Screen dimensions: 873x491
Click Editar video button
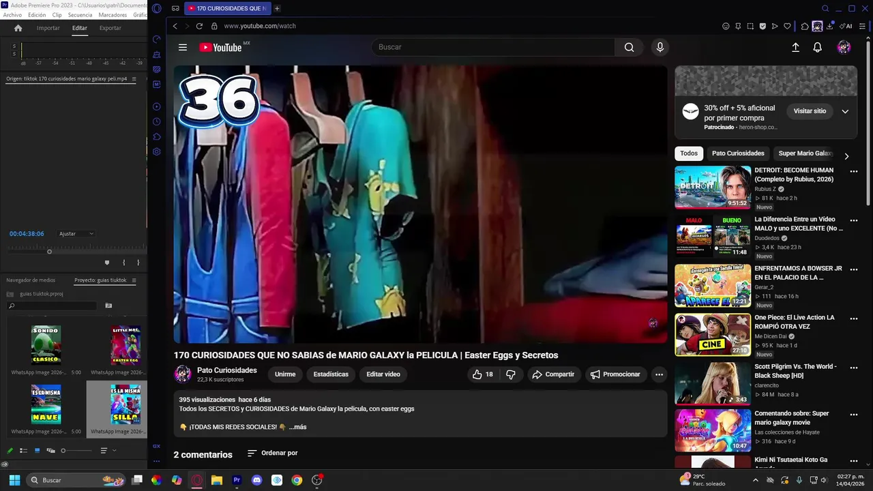click(x=383, y=374)
